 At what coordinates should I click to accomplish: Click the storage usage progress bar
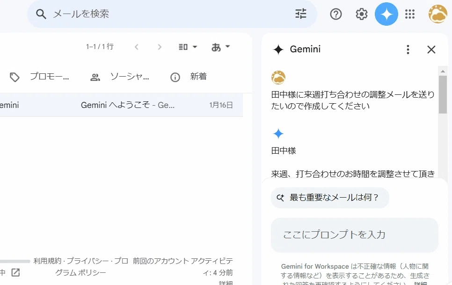coord(15,261)
